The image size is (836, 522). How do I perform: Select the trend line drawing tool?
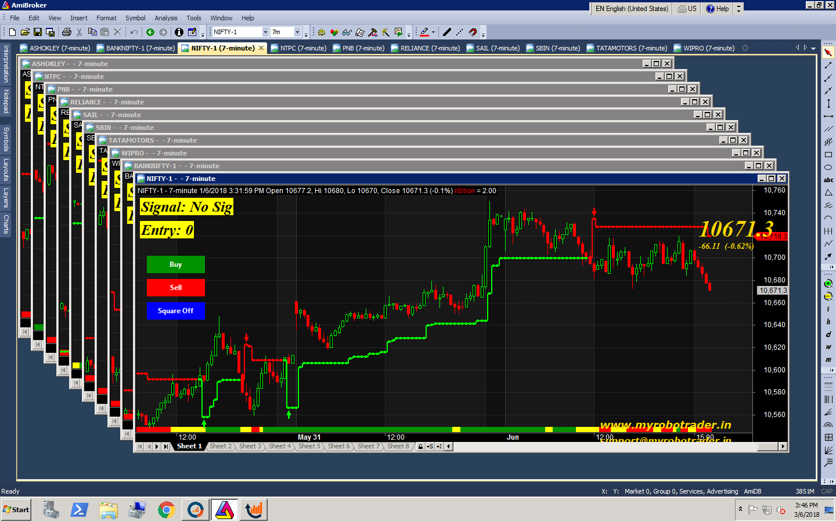tap(828, 66)
